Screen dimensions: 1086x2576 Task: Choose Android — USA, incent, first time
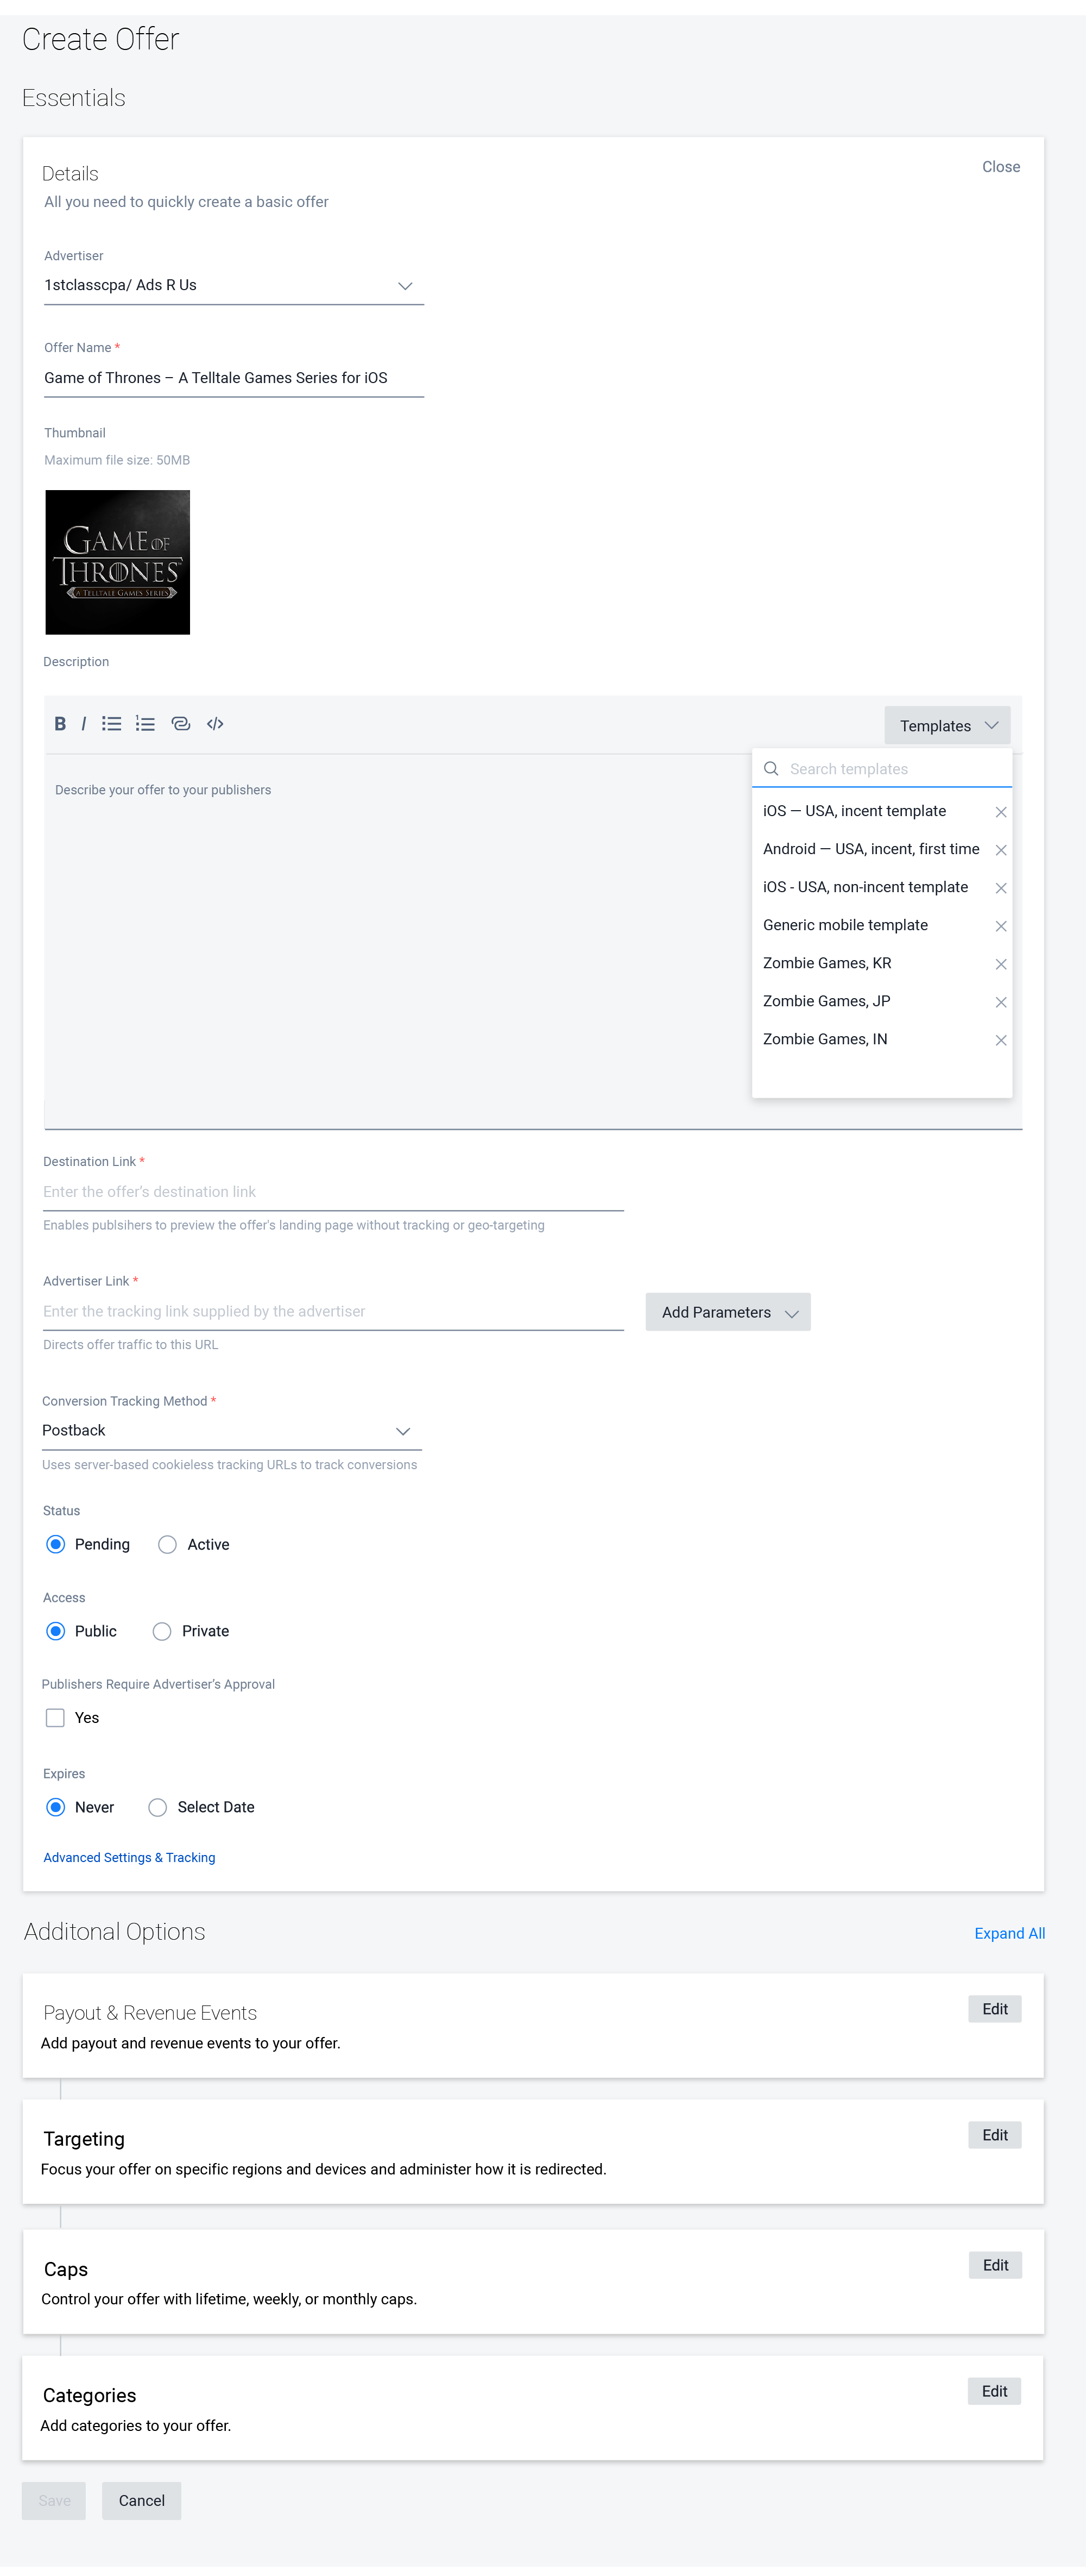click(x=871, y=849)
